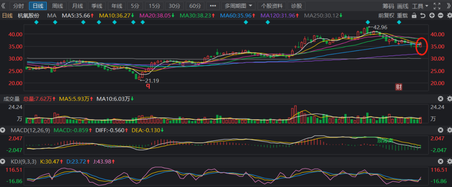Screen dimensions: 452x187
Task: Click the 诊股 diagnosis button
Action: pos(297,6)
